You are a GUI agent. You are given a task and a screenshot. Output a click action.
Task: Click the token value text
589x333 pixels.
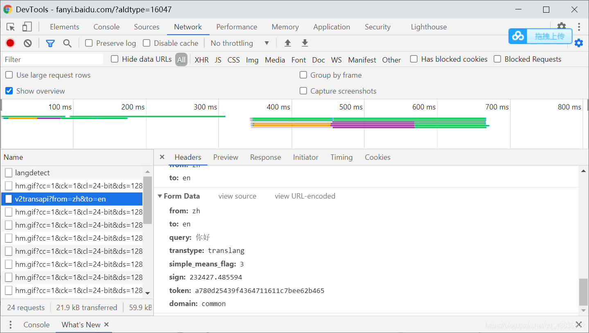click(260, 291)
